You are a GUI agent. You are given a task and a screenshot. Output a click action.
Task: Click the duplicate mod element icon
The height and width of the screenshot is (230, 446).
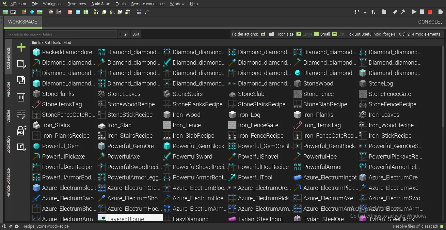click(x=21, y=80)
